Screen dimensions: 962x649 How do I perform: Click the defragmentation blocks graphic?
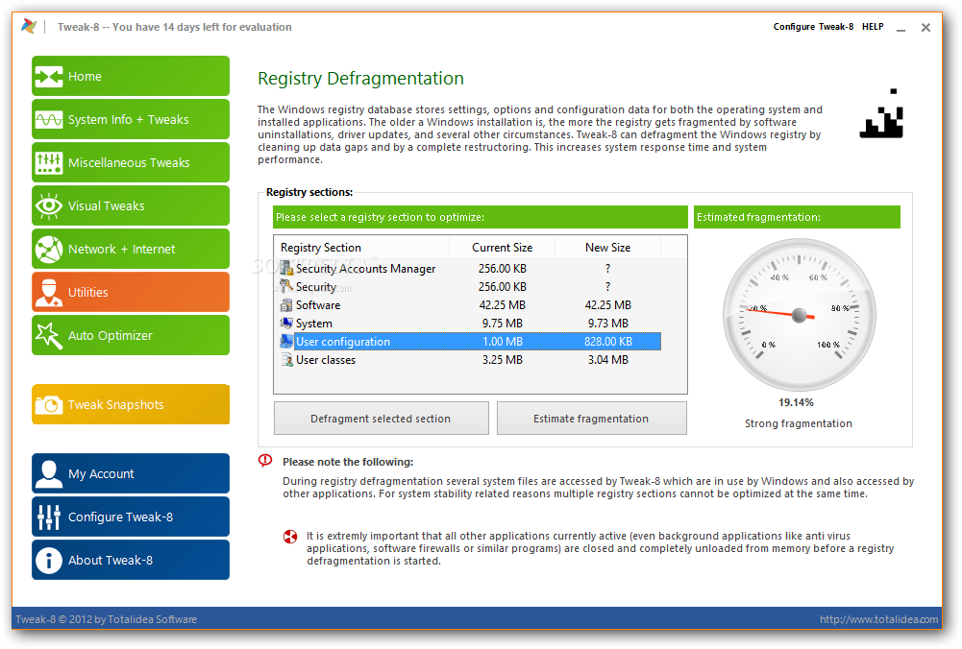click(x=881, y=114)
